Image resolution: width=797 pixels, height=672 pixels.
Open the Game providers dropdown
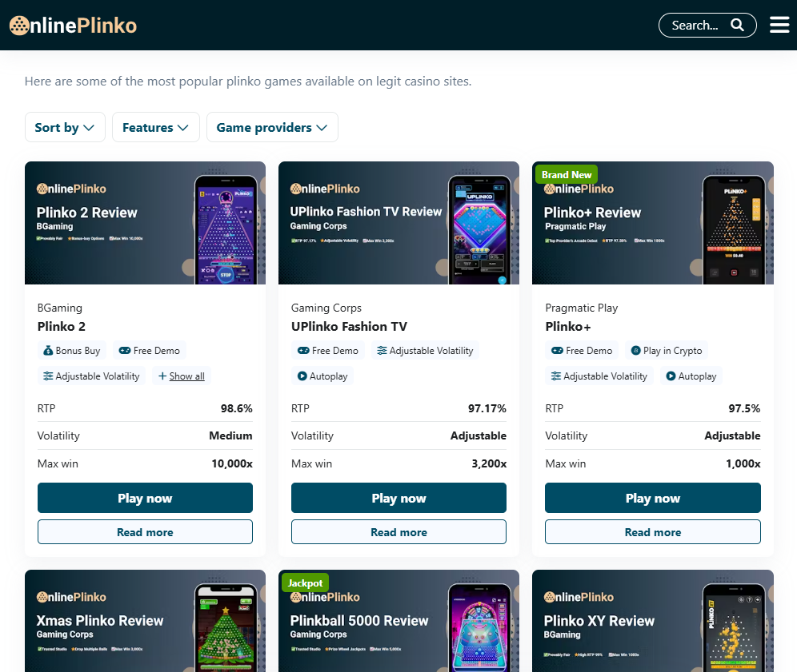pyautogui.click(x=272, y=127)
